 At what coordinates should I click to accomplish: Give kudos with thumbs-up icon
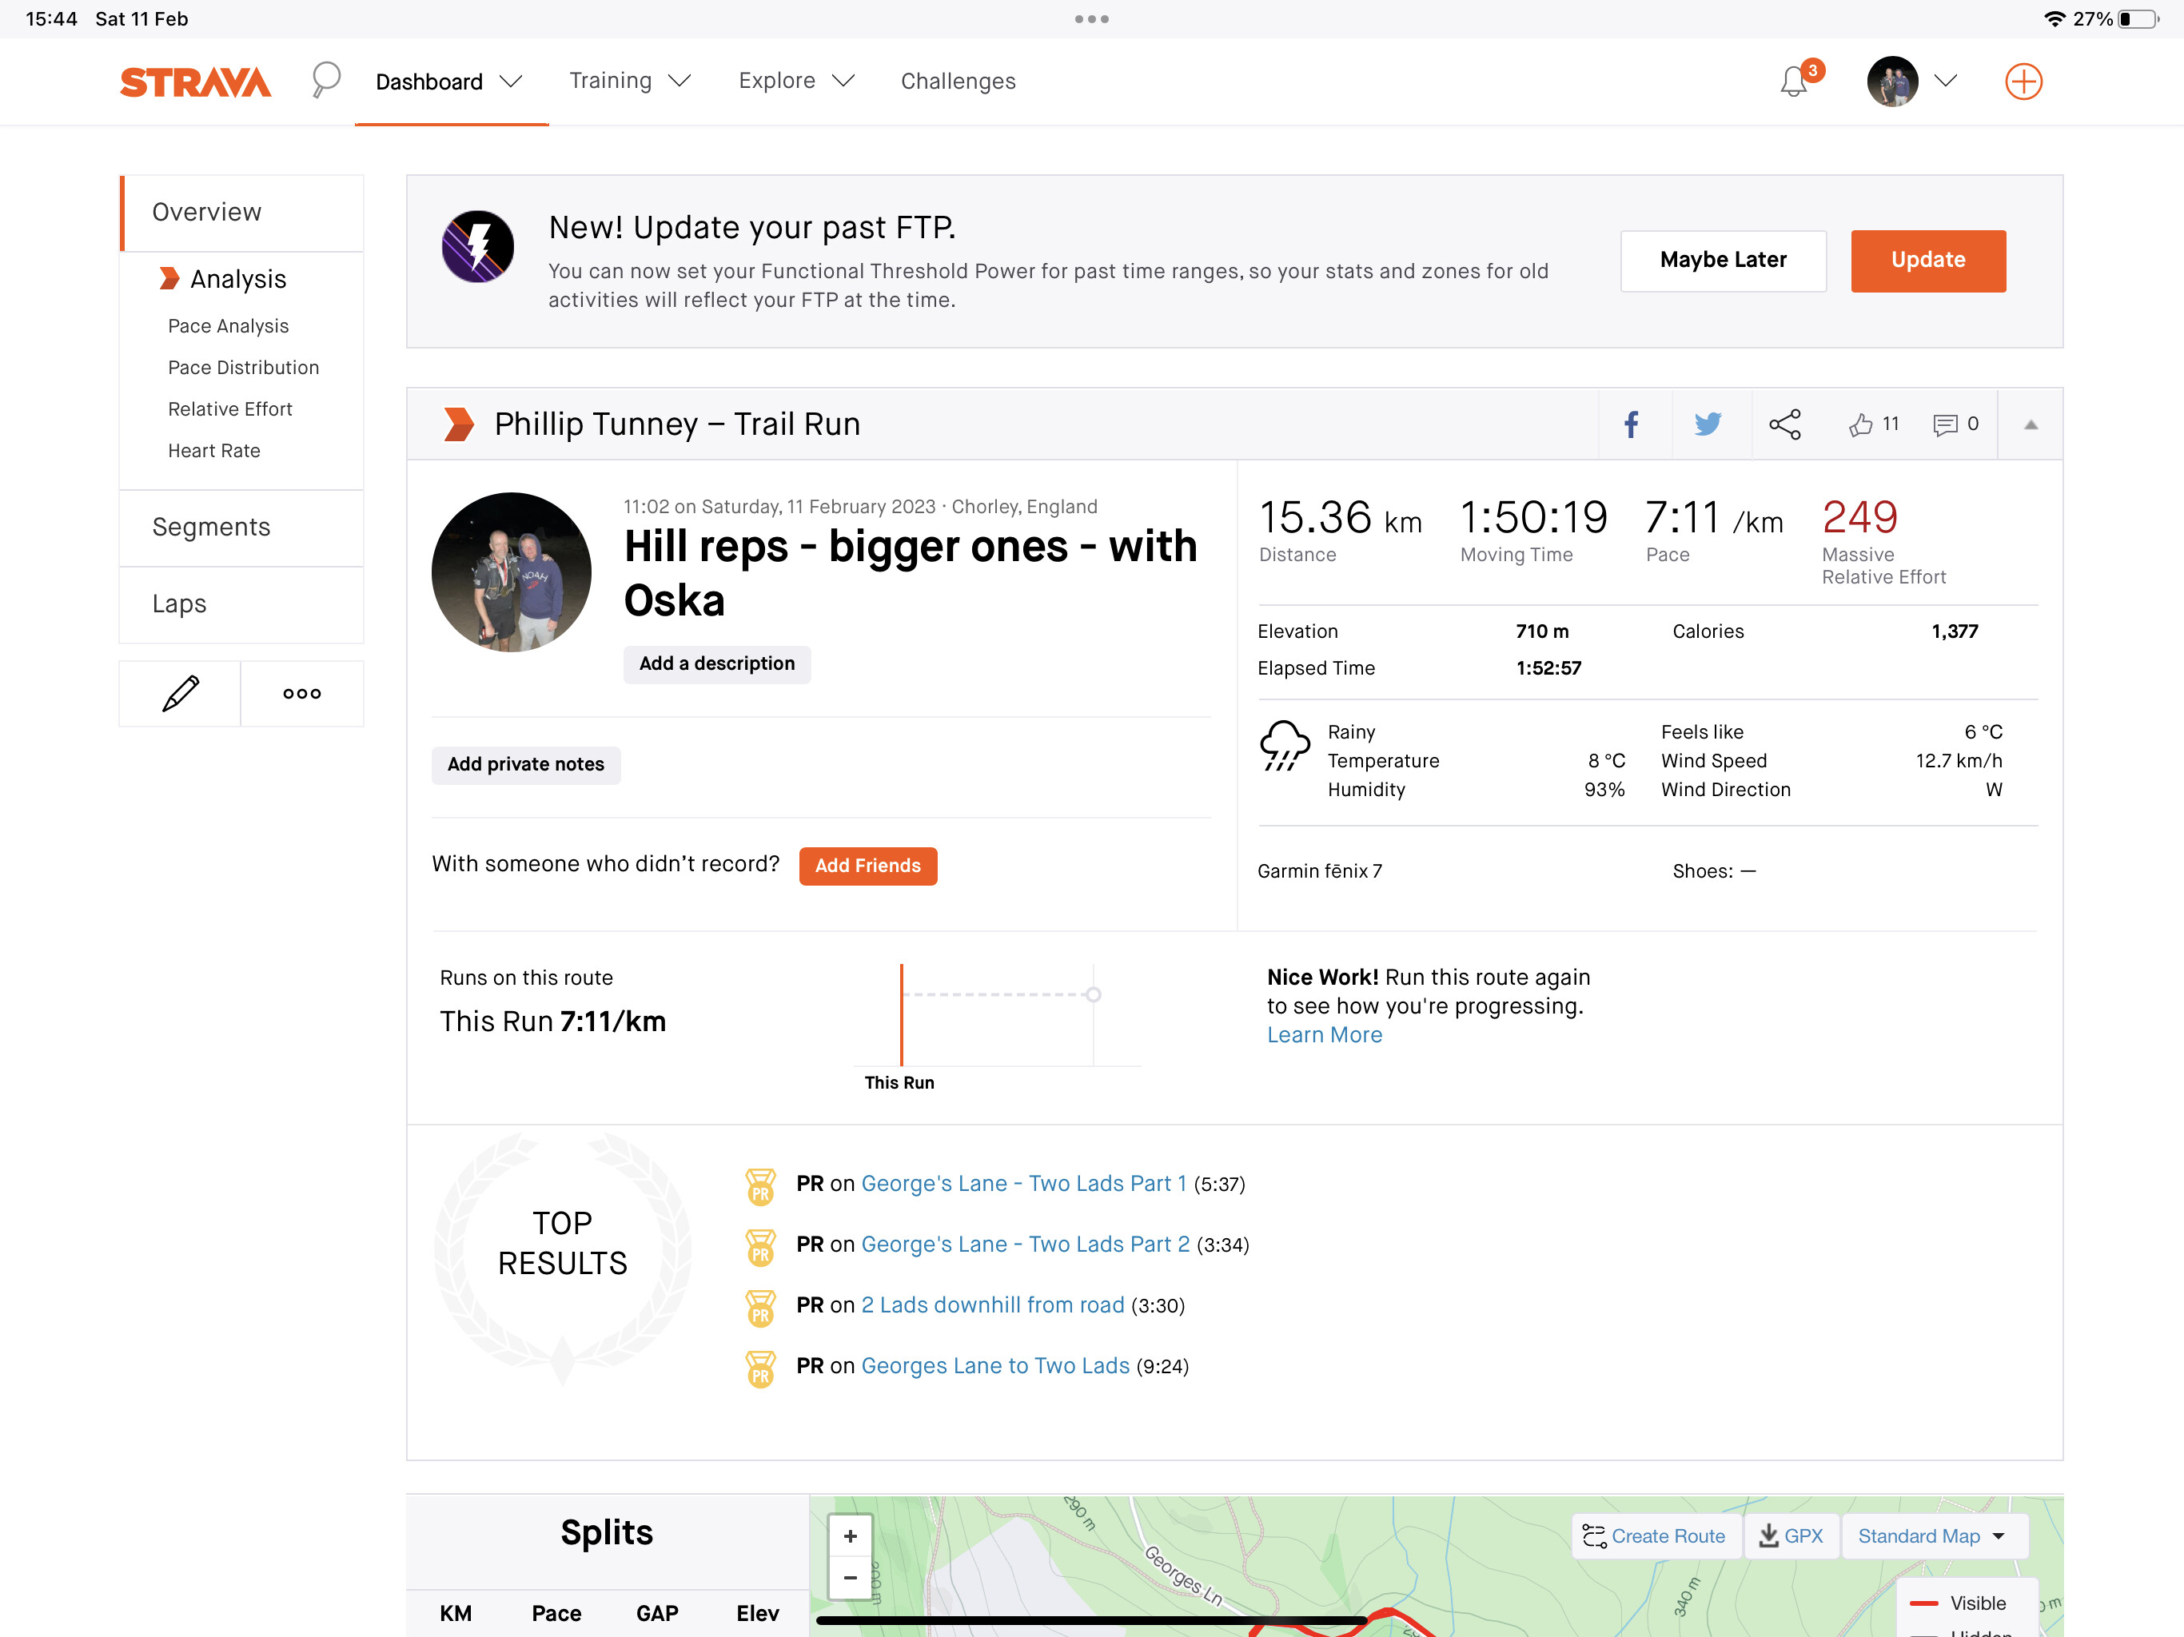pyautogui.click(x=1861, y=424)
